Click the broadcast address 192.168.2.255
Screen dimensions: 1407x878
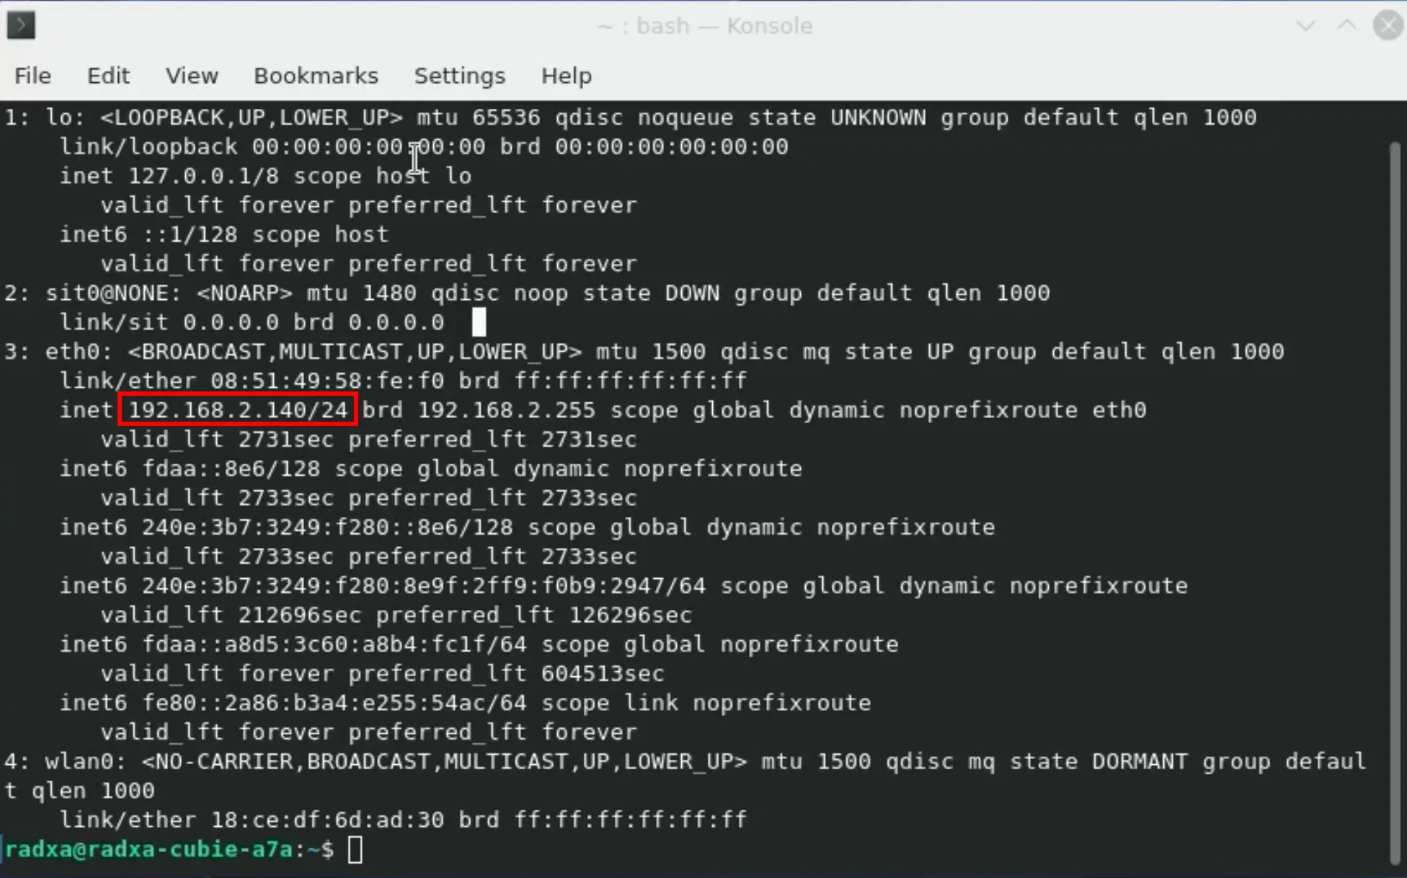click(508, 409)
